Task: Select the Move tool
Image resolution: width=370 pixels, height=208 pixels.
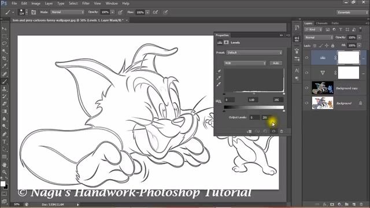Action: coord(4,29)
